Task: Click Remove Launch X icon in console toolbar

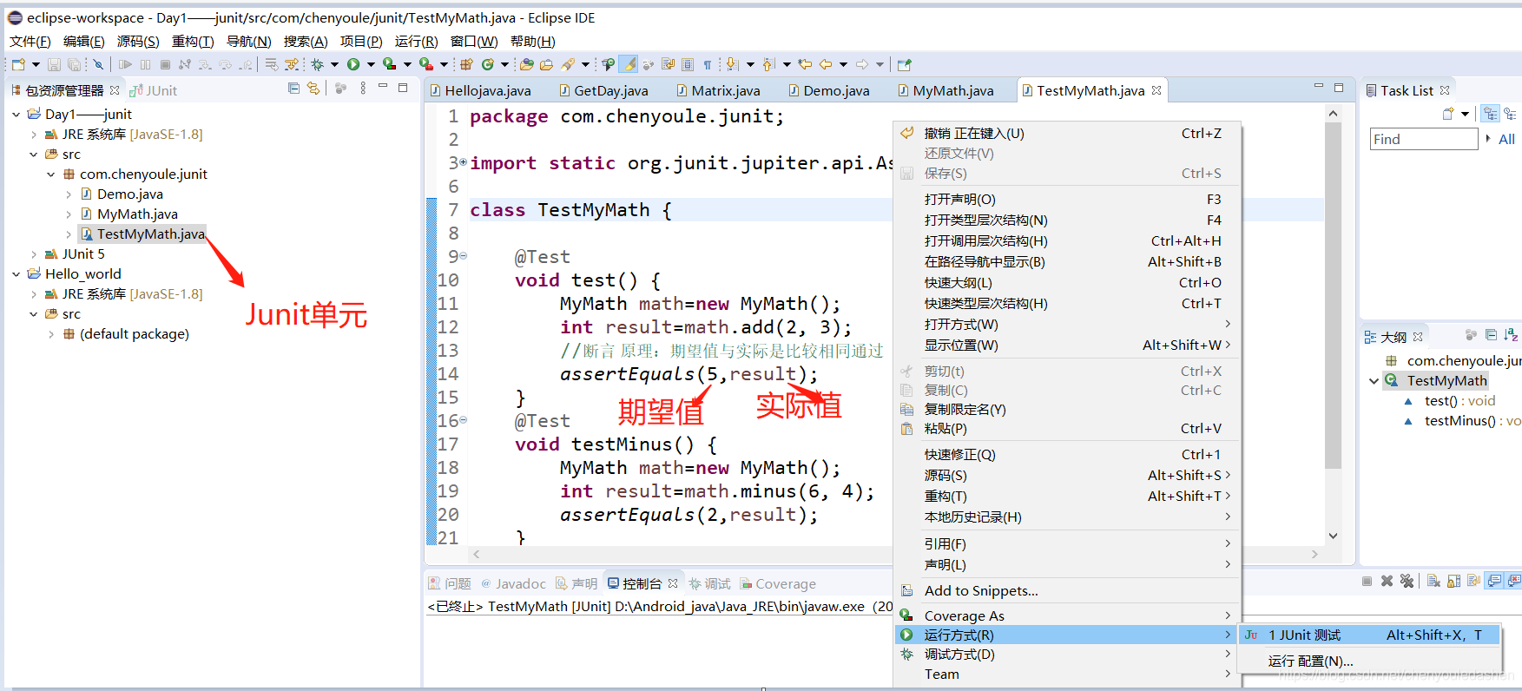Action: pos(1387,581)
